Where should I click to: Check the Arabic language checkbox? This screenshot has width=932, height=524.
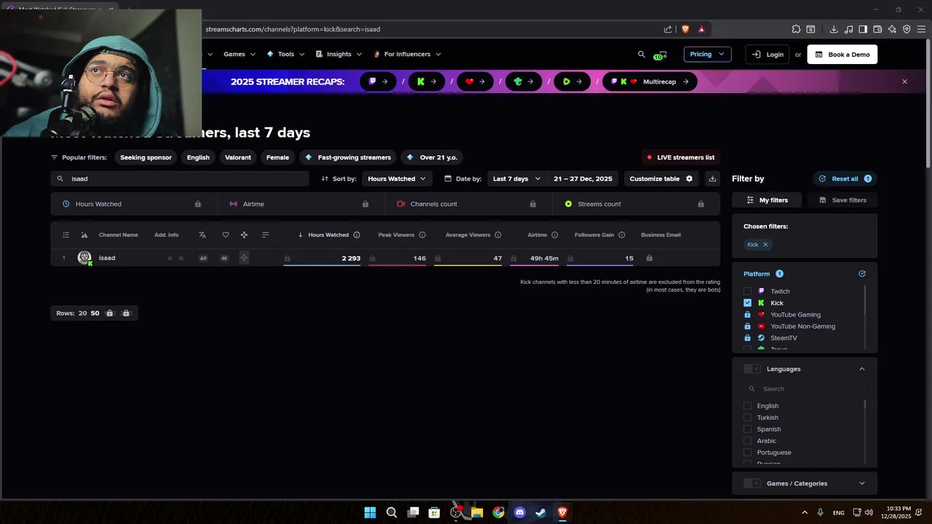[747, 441]
